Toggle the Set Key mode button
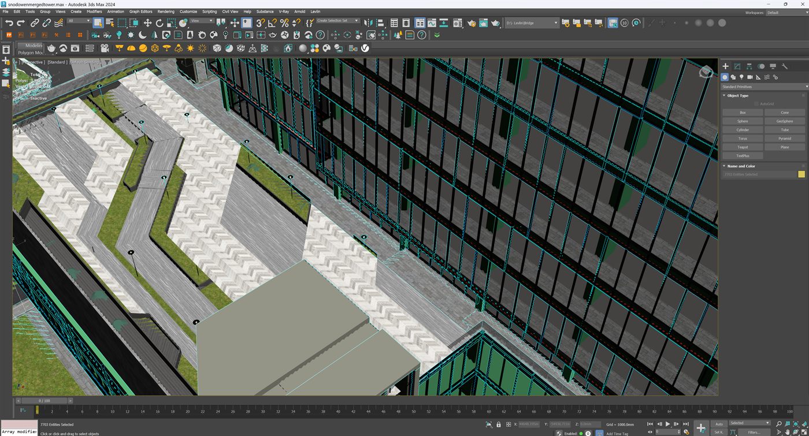Screen dimensions: 809x436 [719, 432]
